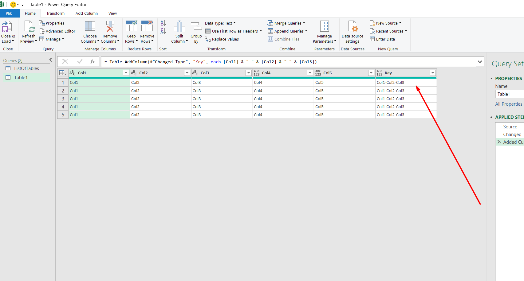Screen dimensions: 524x281
Task: Select row 3 number header
Action: pyautogui.click(x=63, y=99)
